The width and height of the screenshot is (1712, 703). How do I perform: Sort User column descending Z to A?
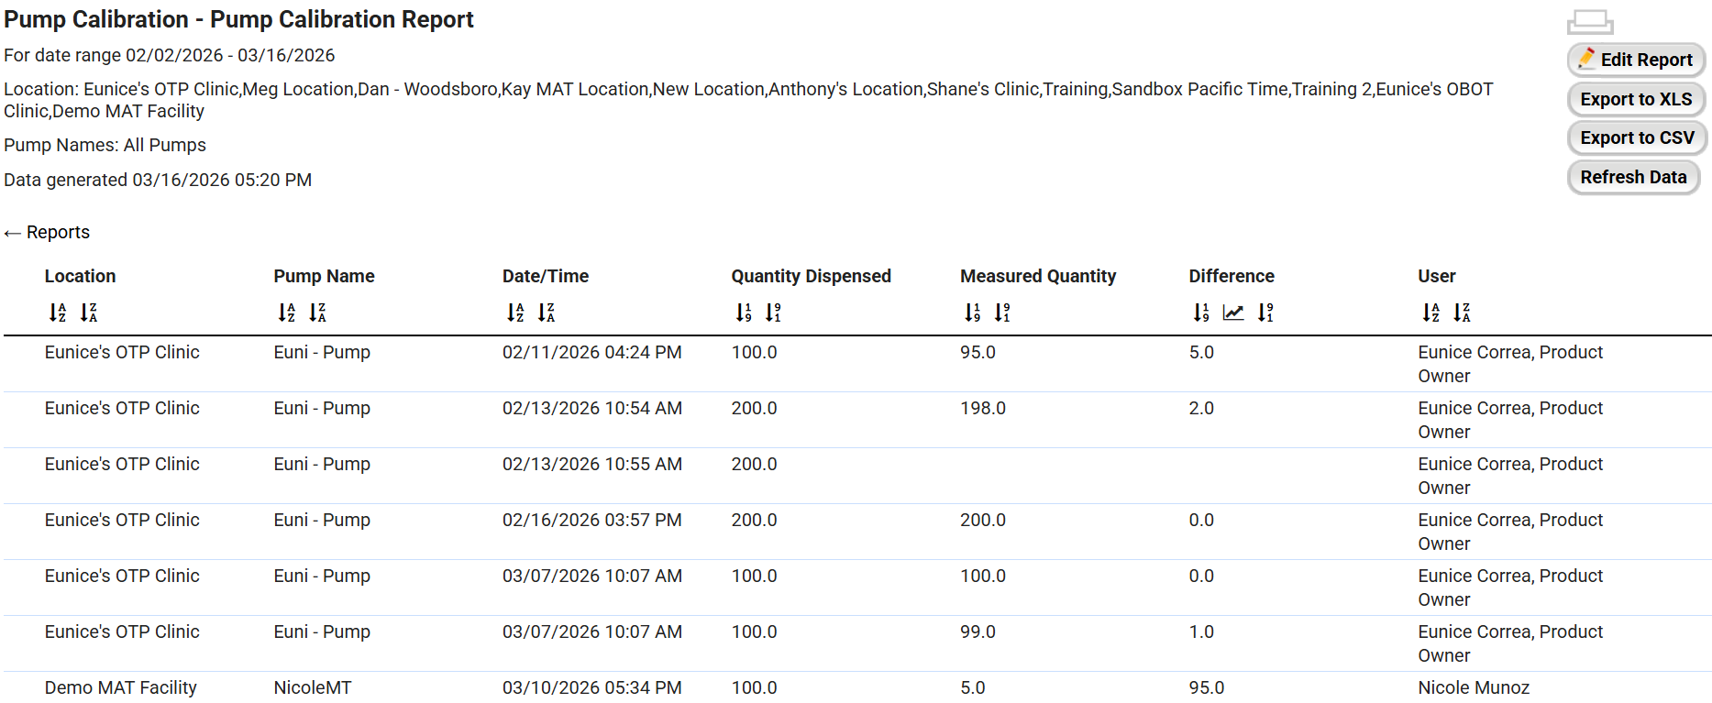click(x=1462, y=313)
